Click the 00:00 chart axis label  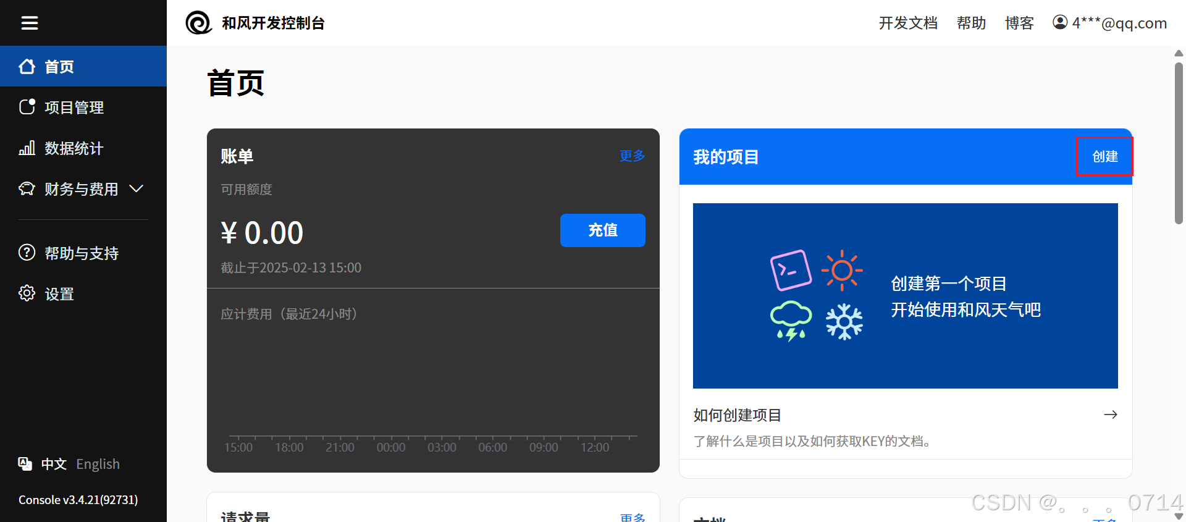tap(391, 447)
